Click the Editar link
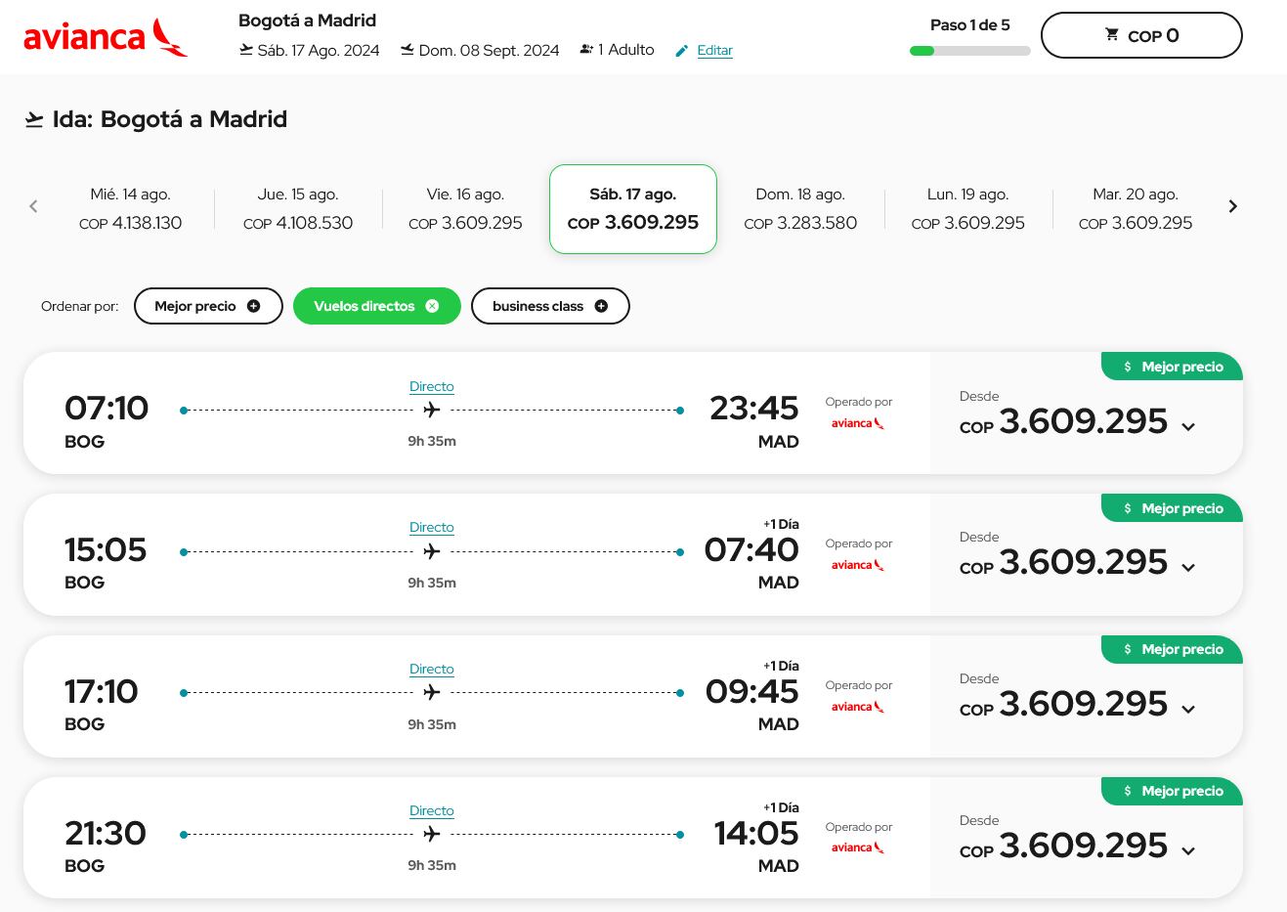The height and width of the screenshot is (912, 1287). pyautogui.click(x=714, y=51)
